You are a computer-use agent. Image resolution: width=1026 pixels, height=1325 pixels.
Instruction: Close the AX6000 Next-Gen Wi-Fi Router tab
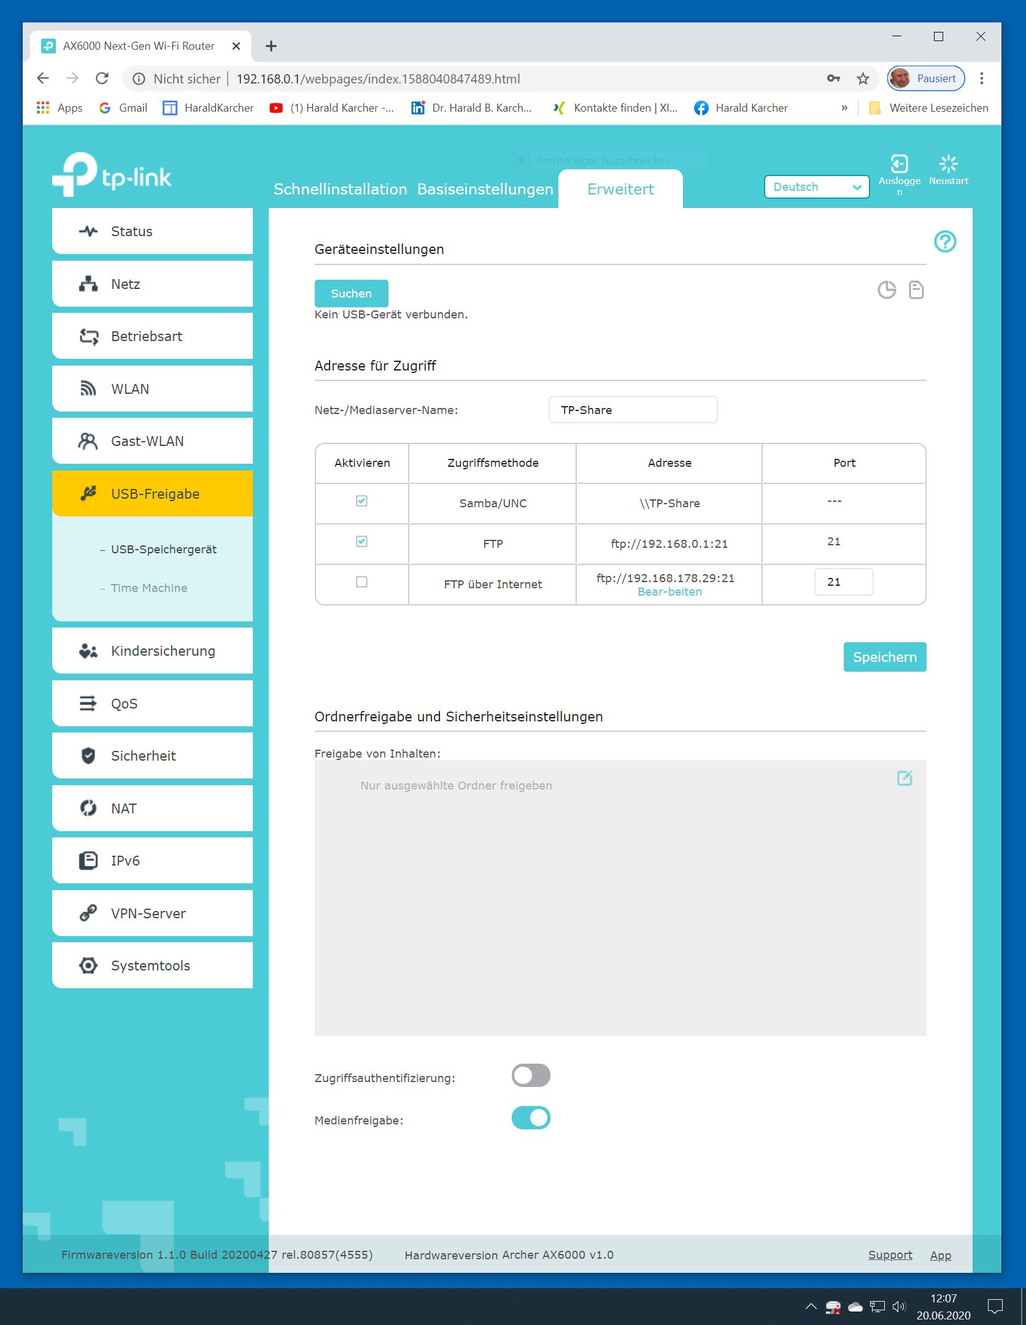click(x=236, y=46)
